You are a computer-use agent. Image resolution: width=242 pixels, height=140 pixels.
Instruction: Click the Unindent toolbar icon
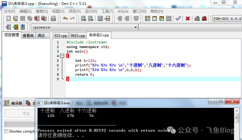(x=127, y=18)
